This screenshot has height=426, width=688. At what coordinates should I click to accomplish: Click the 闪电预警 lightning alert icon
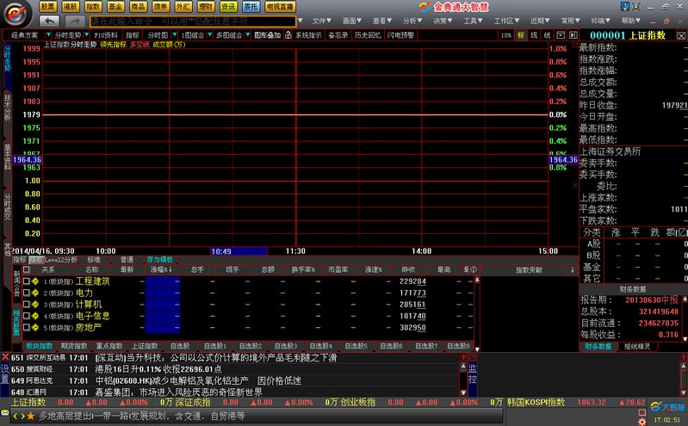pos(400,35)
